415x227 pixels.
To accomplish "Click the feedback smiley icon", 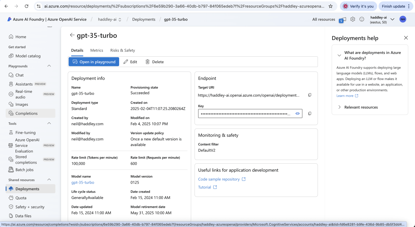I will pos(362,19).
